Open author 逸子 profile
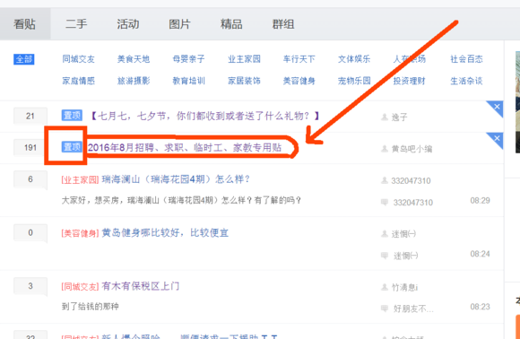The image size is (520, 339). click(399, 117)
